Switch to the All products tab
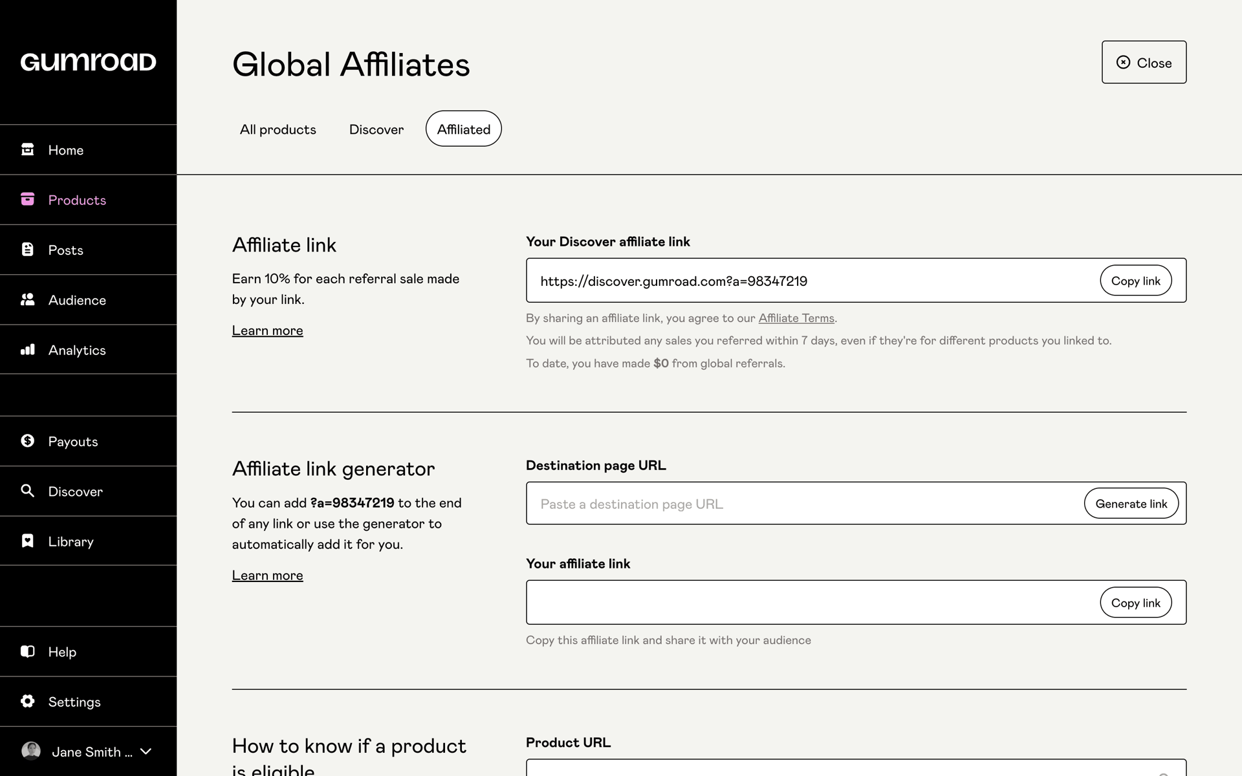Screen dimensions: 1242x776 tap(278, 129)
